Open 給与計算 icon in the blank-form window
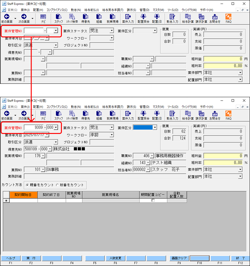This screenshot has width=250, height=266. click(x=188, y=17)
